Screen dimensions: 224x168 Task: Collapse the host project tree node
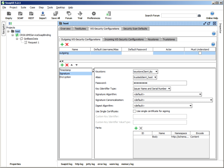pyautogui.click(x=8, y=31)
